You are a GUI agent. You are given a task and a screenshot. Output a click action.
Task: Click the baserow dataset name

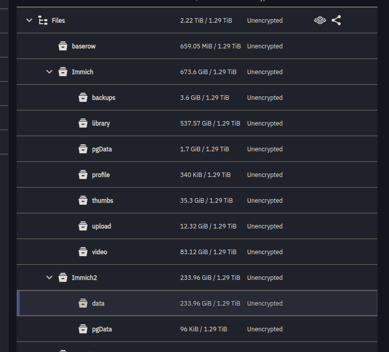(84, 46)
